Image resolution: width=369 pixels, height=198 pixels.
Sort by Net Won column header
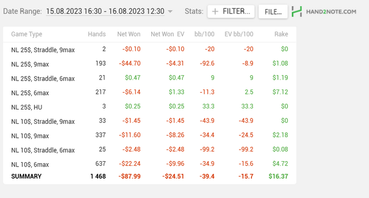(129, 34)
